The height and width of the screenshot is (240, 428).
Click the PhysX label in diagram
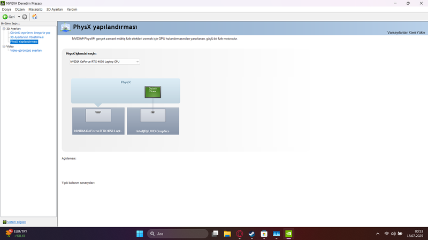[x=126, y=82]
